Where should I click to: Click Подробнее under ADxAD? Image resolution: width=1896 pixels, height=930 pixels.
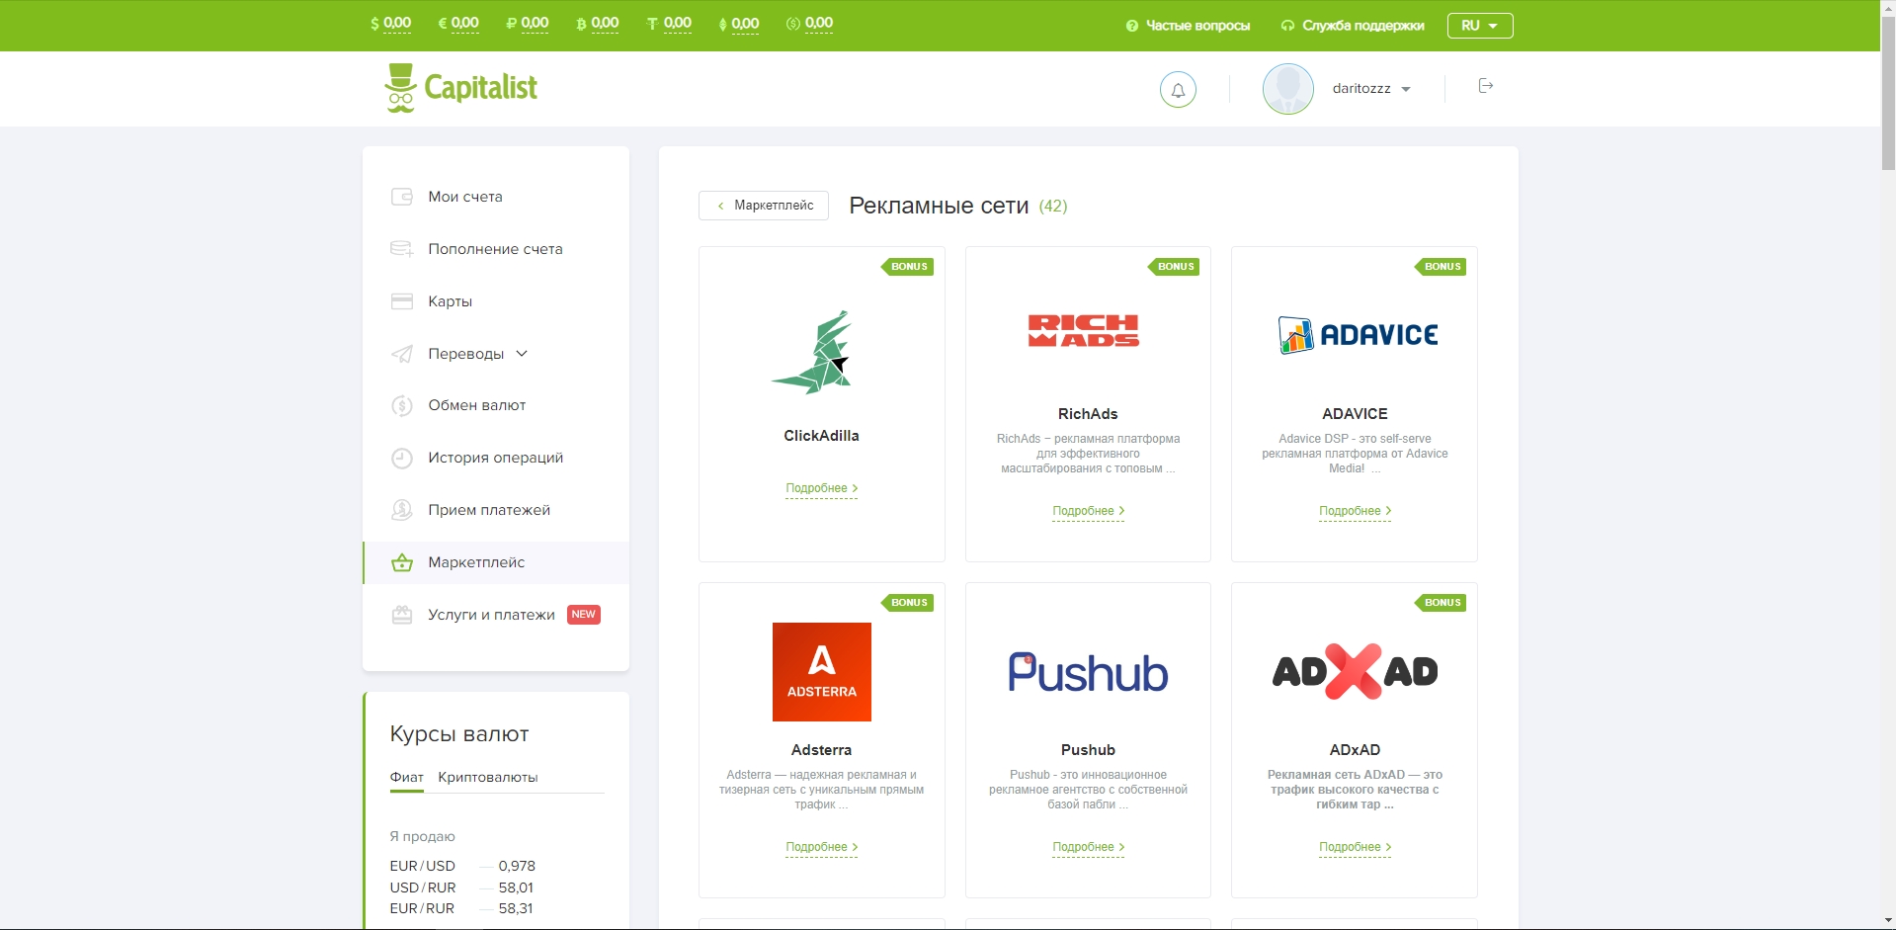1355,847
